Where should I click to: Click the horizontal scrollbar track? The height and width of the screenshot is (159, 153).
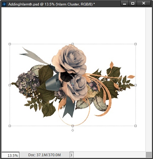point(110,155)
